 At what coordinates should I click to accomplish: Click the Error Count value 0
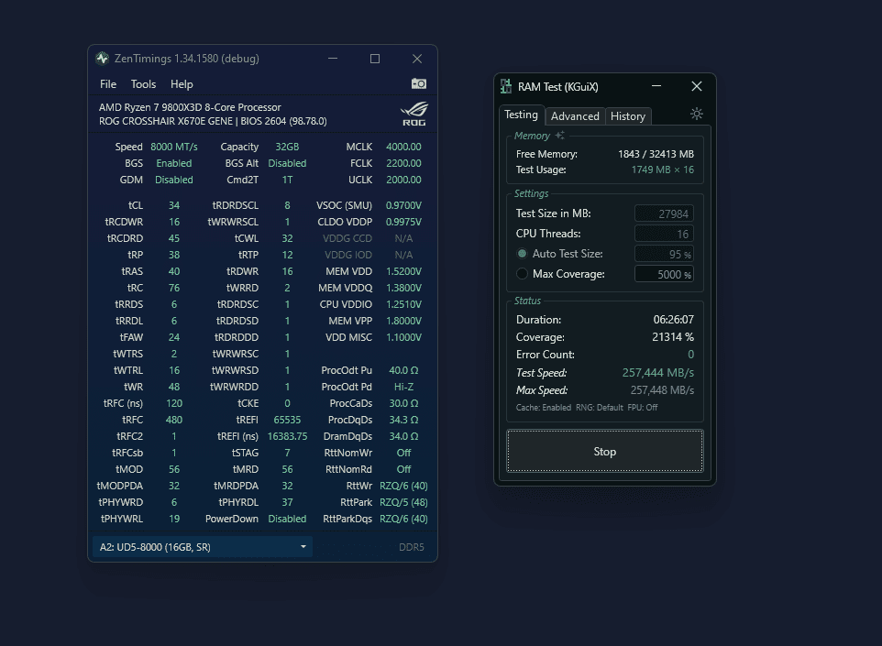pos(690,355)
